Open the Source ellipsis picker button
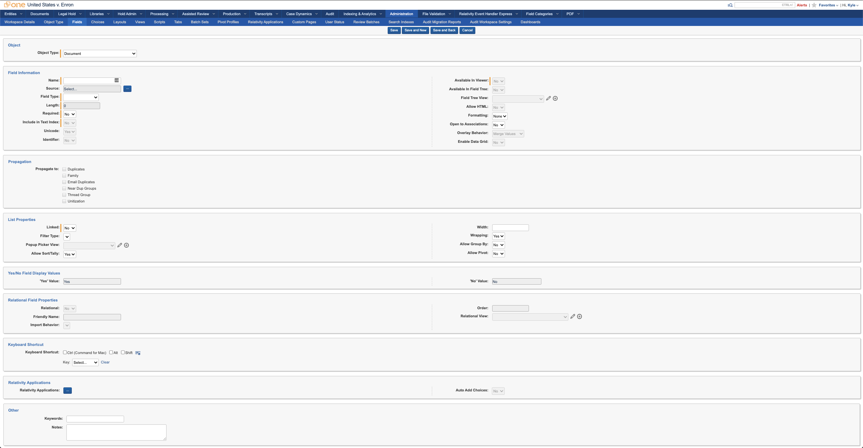Viewport: 863px width, 448px height. [127, 89]
